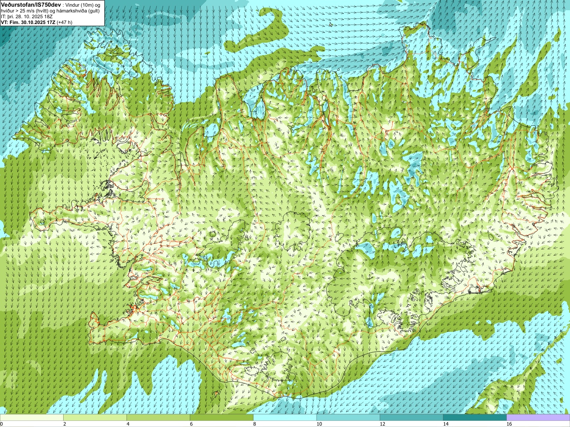Click the 'IT: þri. 28. 10. 2025 18Z' line
This screenshot has width=570, height=427.
pos(27,16)
